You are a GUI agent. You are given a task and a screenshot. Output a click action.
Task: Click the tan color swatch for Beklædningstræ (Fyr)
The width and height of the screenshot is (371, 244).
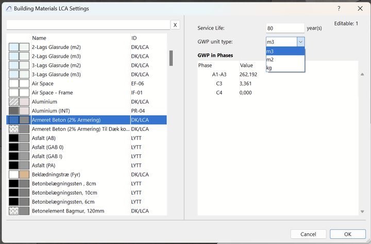[x=24, y=175]
